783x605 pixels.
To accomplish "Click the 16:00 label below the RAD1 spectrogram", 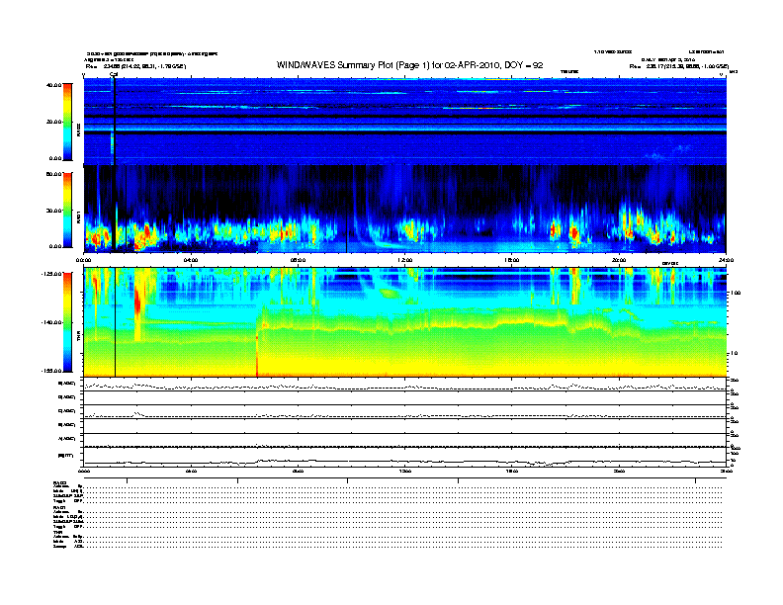I will click(512, 260).
